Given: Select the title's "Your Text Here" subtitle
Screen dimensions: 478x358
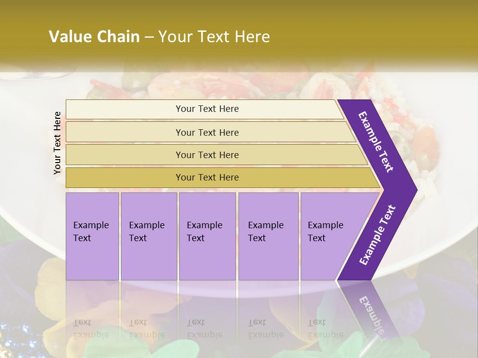Looking at the screenshot, I should click(x=214, y=37).
